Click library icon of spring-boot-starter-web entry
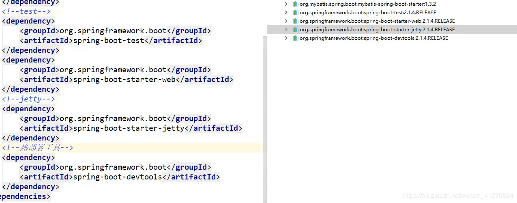 pos(295,21)
